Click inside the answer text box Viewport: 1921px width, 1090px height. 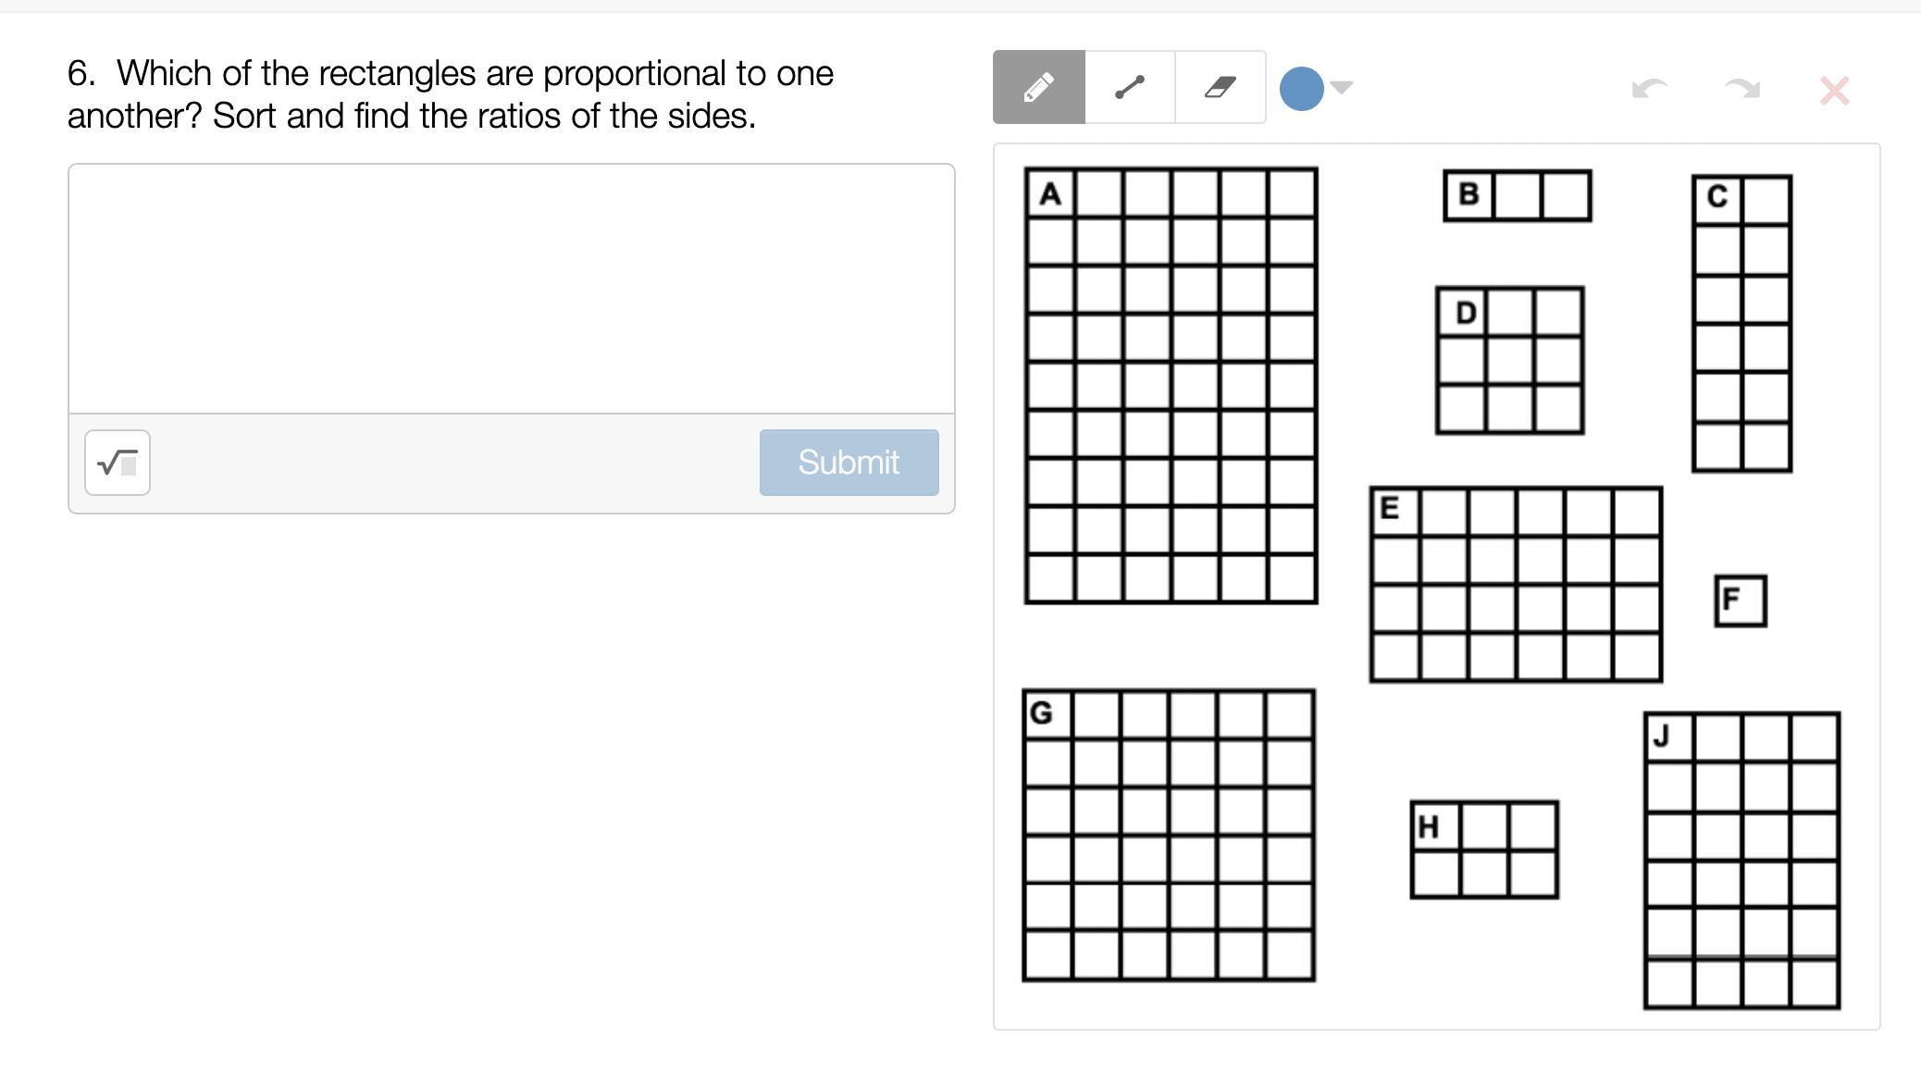click(x=511, y=289)
